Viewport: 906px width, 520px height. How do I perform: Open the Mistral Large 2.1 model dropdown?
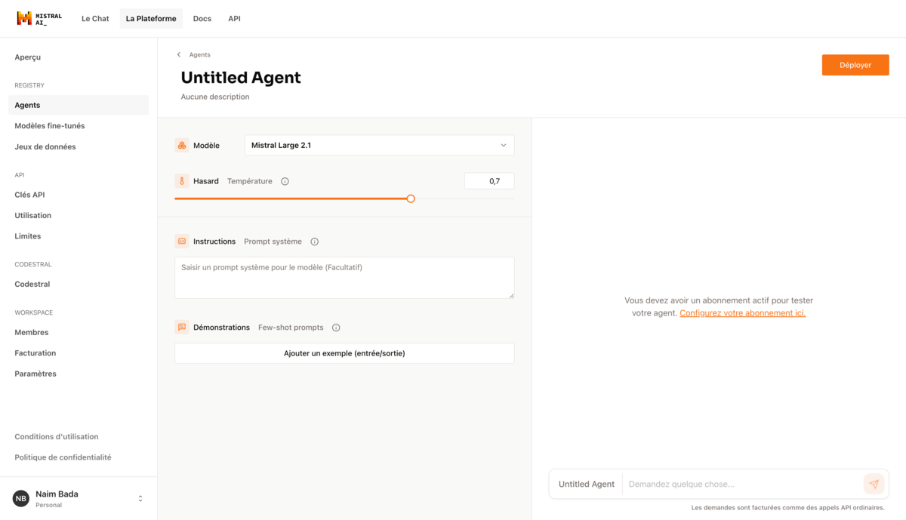pyautogui.click(x=379, y=145)
